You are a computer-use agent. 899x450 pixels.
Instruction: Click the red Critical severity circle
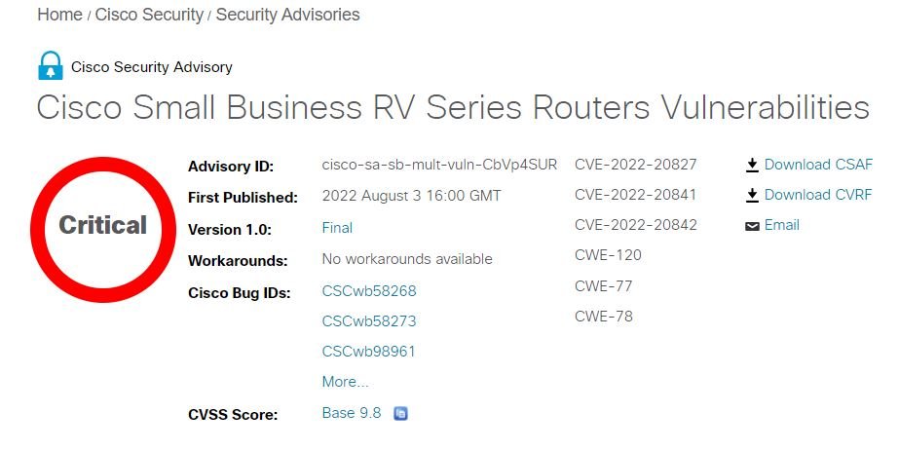[x=102, y=225]
